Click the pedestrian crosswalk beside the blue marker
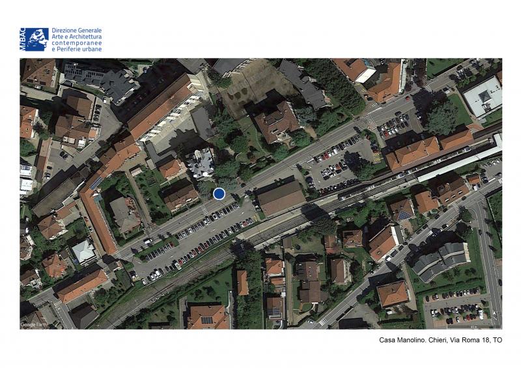521x368 pixels. 204,210
